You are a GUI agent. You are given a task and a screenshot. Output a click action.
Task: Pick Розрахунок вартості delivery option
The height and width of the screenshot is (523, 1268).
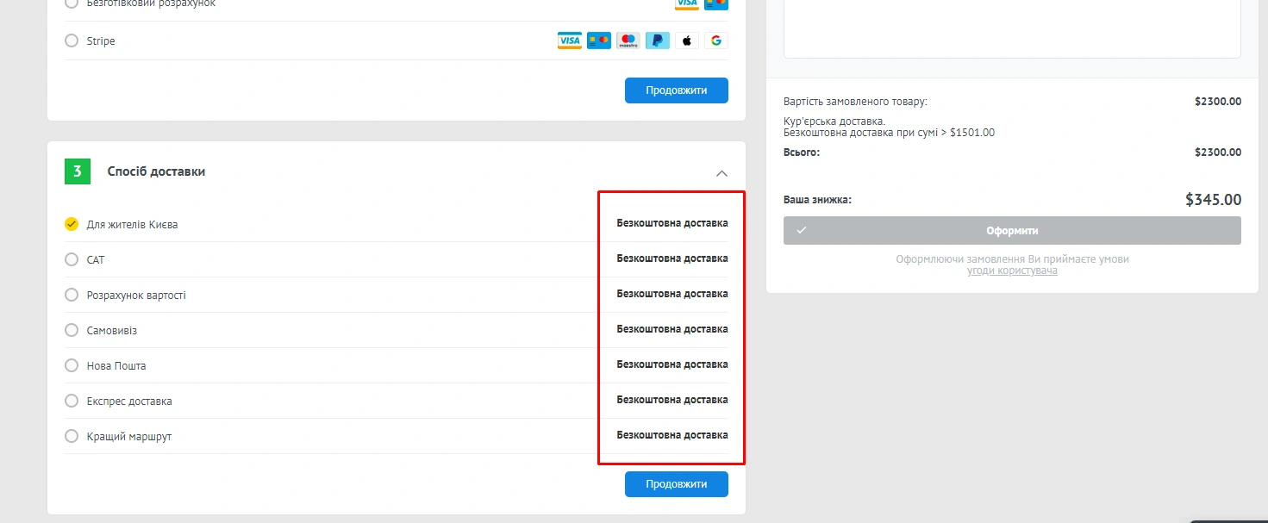click(72, 295)
